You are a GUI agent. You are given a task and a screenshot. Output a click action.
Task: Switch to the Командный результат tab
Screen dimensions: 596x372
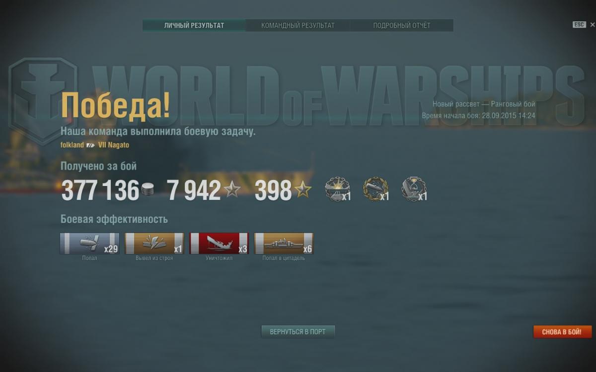point(298,25)
